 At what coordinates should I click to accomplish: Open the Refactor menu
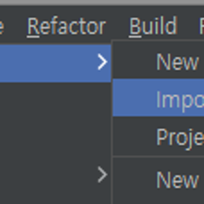coord(67,26)
